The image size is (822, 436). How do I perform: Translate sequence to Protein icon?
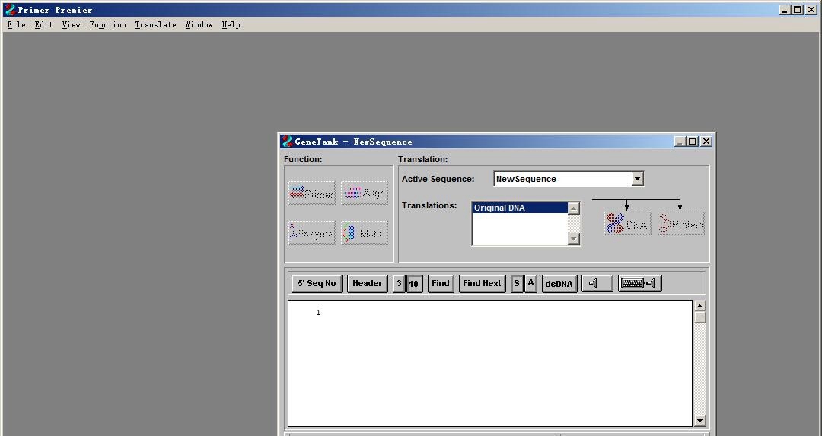[x=681, y=224]
